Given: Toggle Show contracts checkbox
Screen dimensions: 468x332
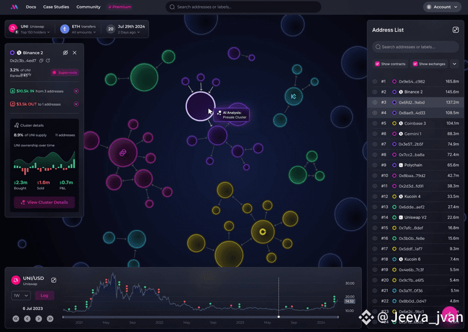Looking at the screenshot, I should tap(377, 64).
